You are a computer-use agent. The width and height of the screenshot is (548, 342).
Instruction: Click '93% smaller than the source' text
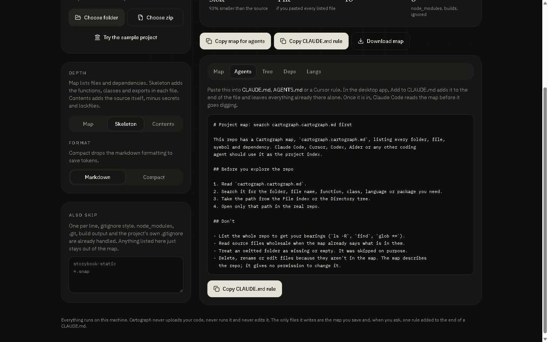click(238, 8)
